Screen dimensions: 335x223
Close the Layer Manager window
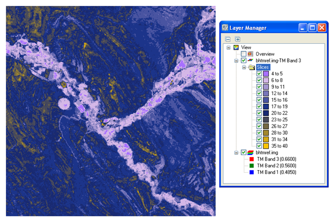pyautogui.click(x=322, y=28)
